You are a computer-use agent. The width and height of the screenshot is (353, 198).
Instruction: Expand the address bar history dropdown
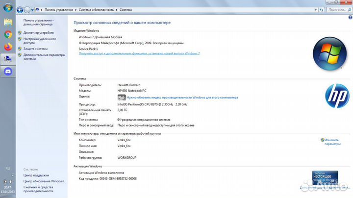pos(315,10)
